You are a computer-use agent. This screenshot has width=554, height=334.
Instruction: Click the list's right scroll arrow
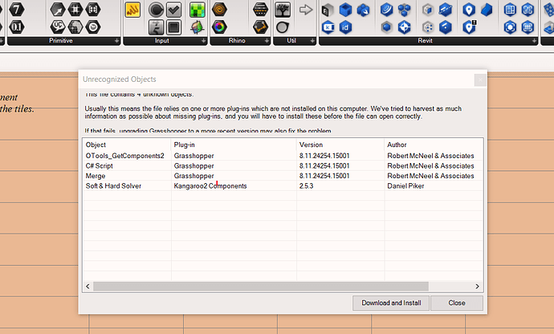click(478, 287)
